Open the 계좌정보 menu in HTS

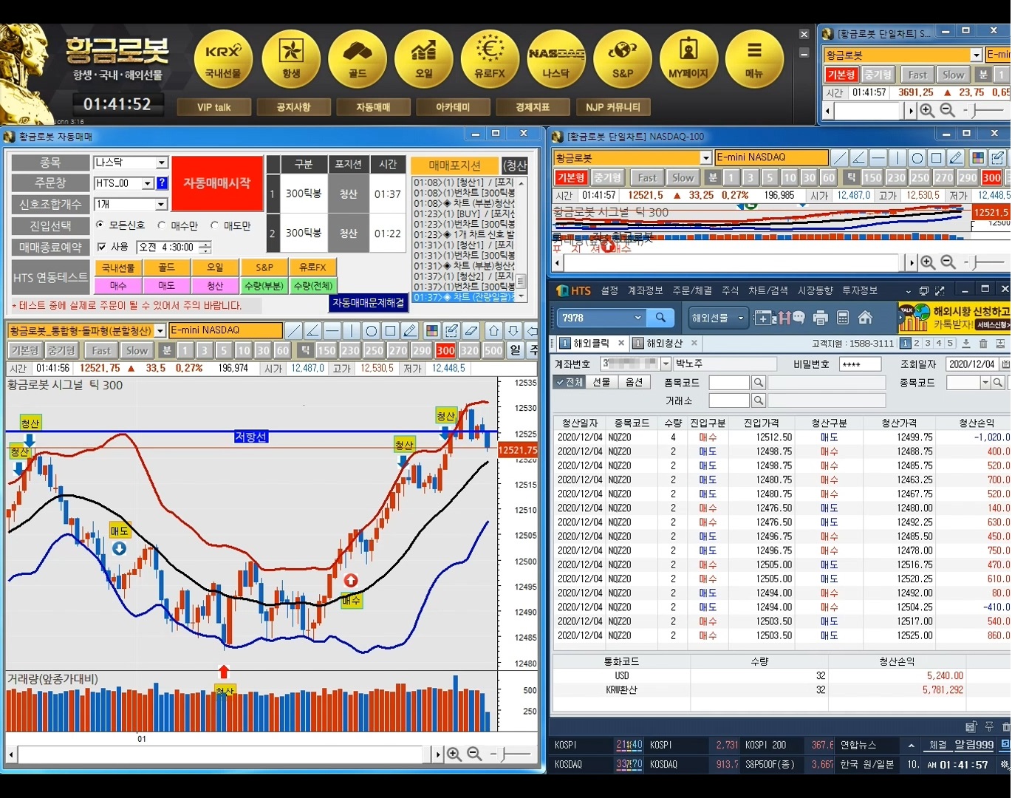coord(645,290)
